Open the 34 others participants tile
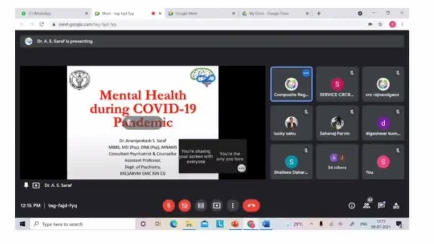Viewport: 434px width, 244px height. (x=337, y=162)
